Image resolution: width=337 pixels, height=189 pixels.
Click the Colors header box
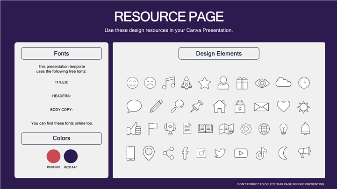pyautogui.click(x=61, y=138)
